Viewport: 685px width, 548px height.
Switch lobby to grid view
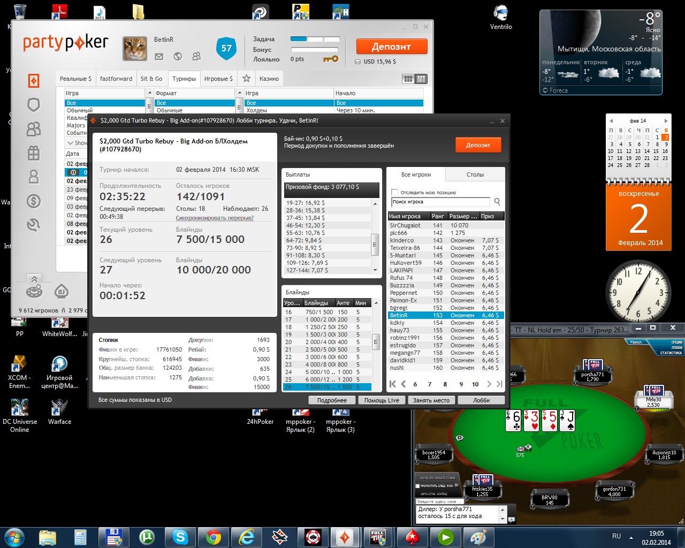408,79
